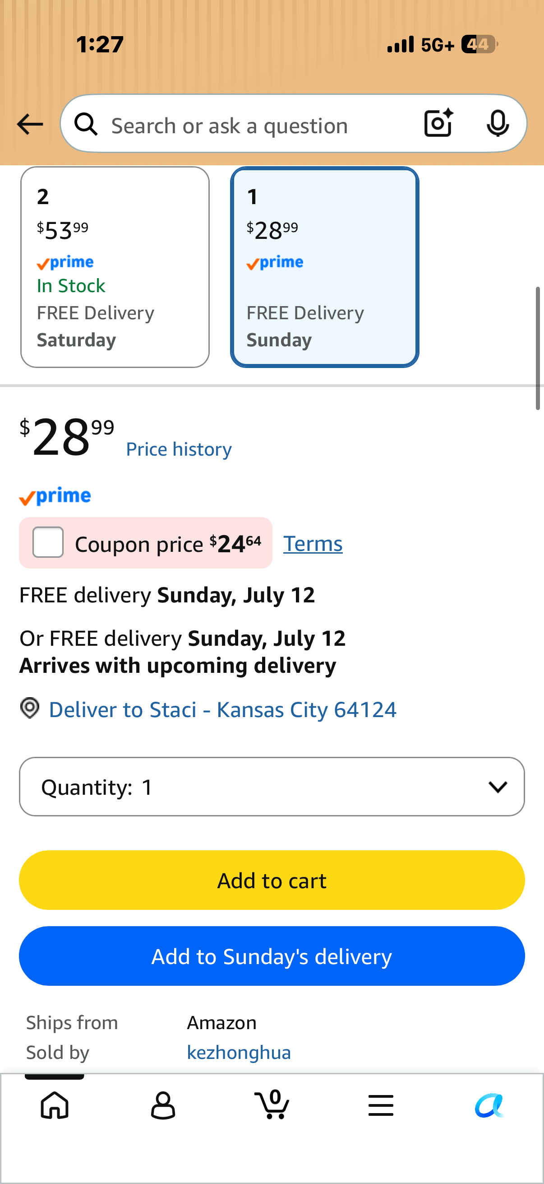544x1184 pixels.
Task: Change delivery location Kansas City 64124
Action: point(223,710)
